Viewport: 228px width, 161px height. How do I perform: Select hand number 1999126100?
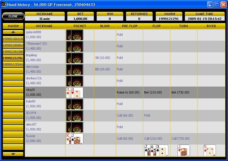(13, 52)
